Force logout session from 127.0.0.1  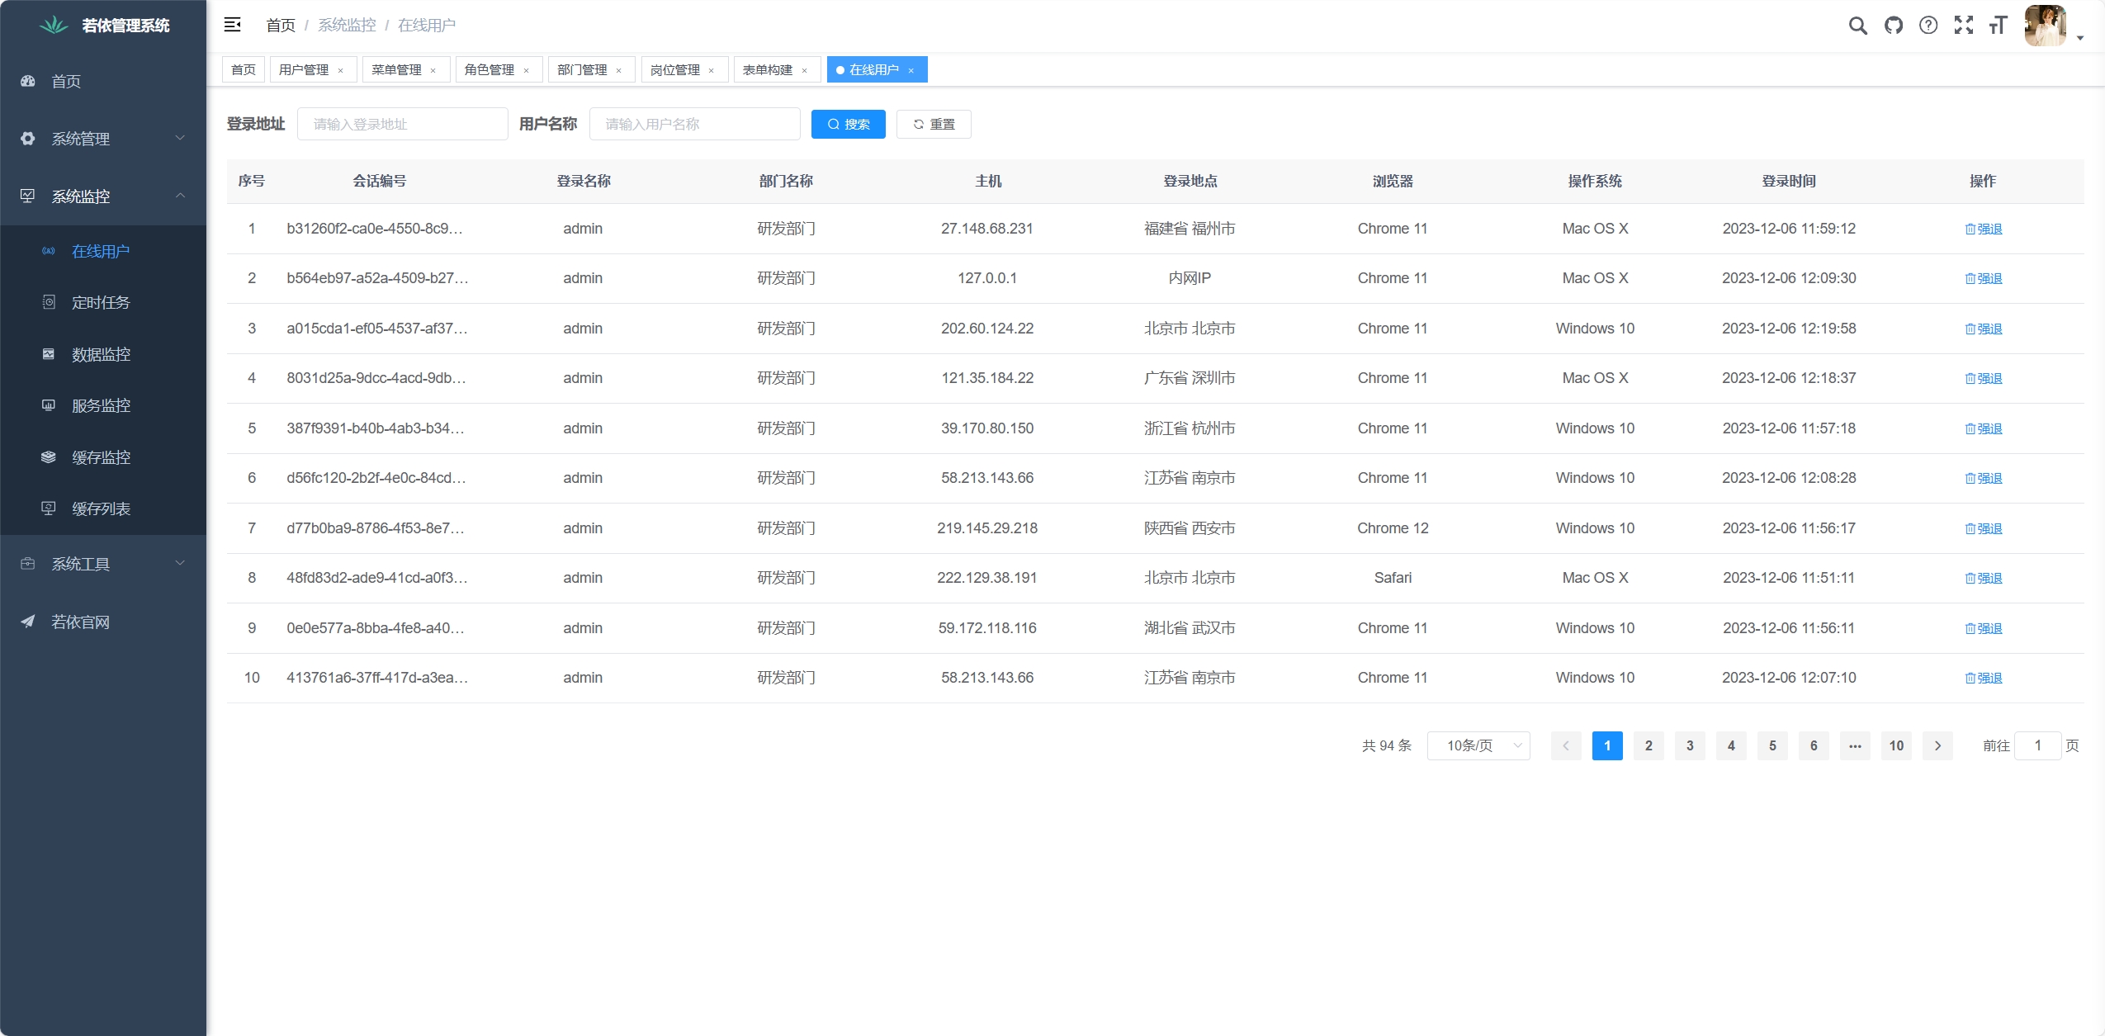[x=1983, y=278]
